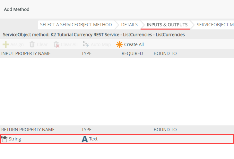Click the String return property icon
This screenshot has height=159, width=234.
click(x=4, y=139)
